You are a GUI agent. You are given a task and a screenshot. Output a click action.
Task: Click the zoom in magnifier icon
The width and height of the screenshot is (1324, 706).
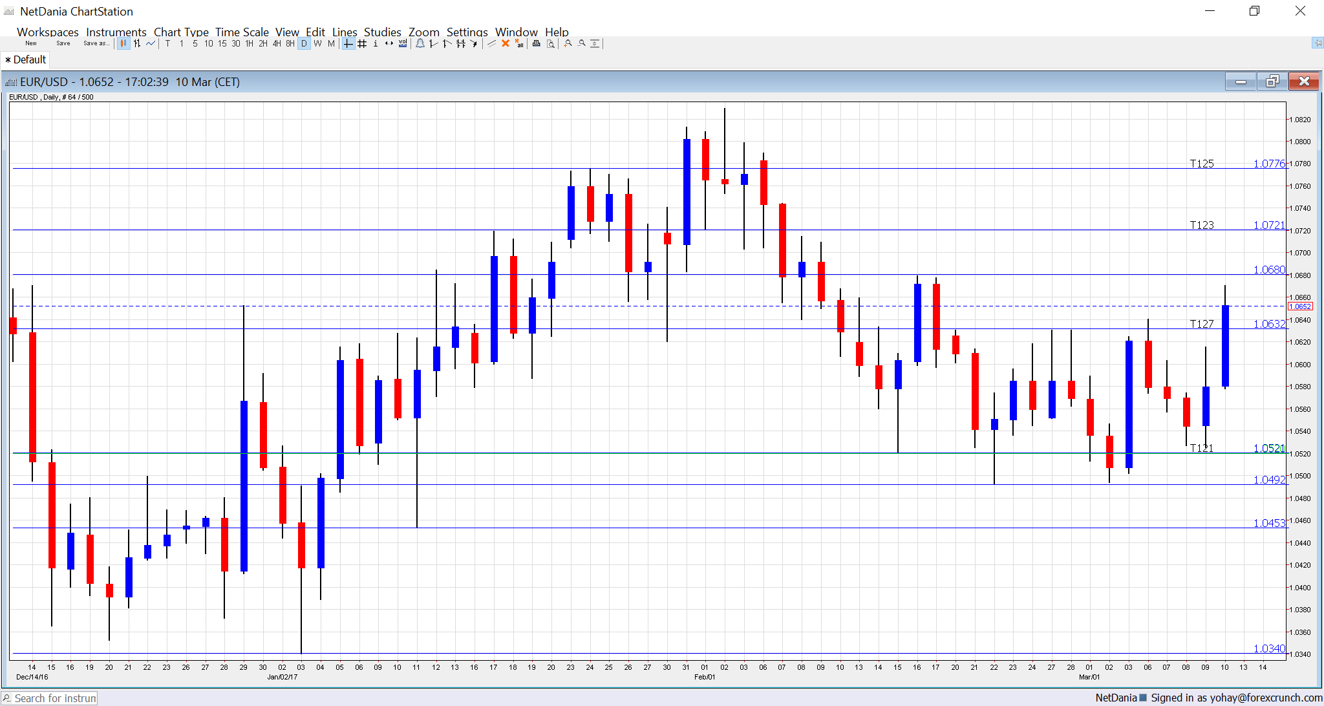568,43
